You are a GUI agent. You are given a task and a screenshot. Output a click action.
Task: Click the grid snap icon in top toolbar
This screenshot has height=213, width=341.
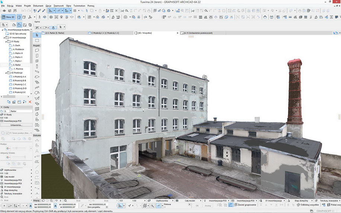[x=75, y=11]
